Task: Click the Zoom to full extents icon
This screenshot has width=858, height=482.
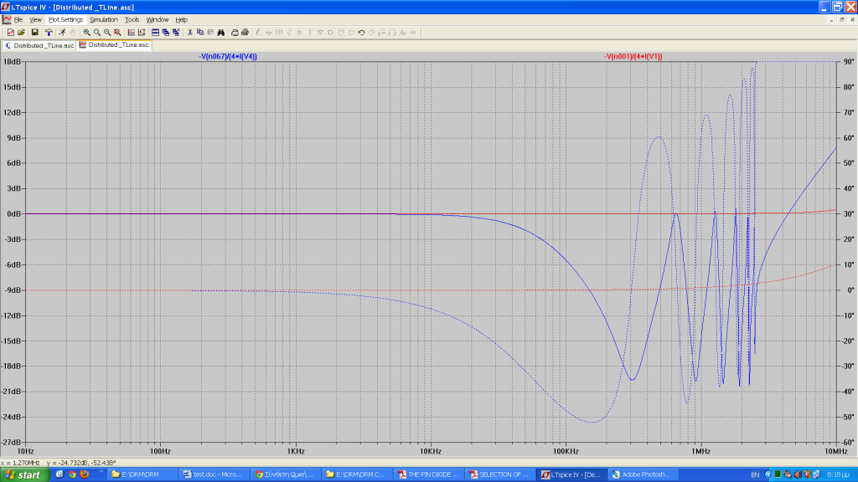Action: 118,32
